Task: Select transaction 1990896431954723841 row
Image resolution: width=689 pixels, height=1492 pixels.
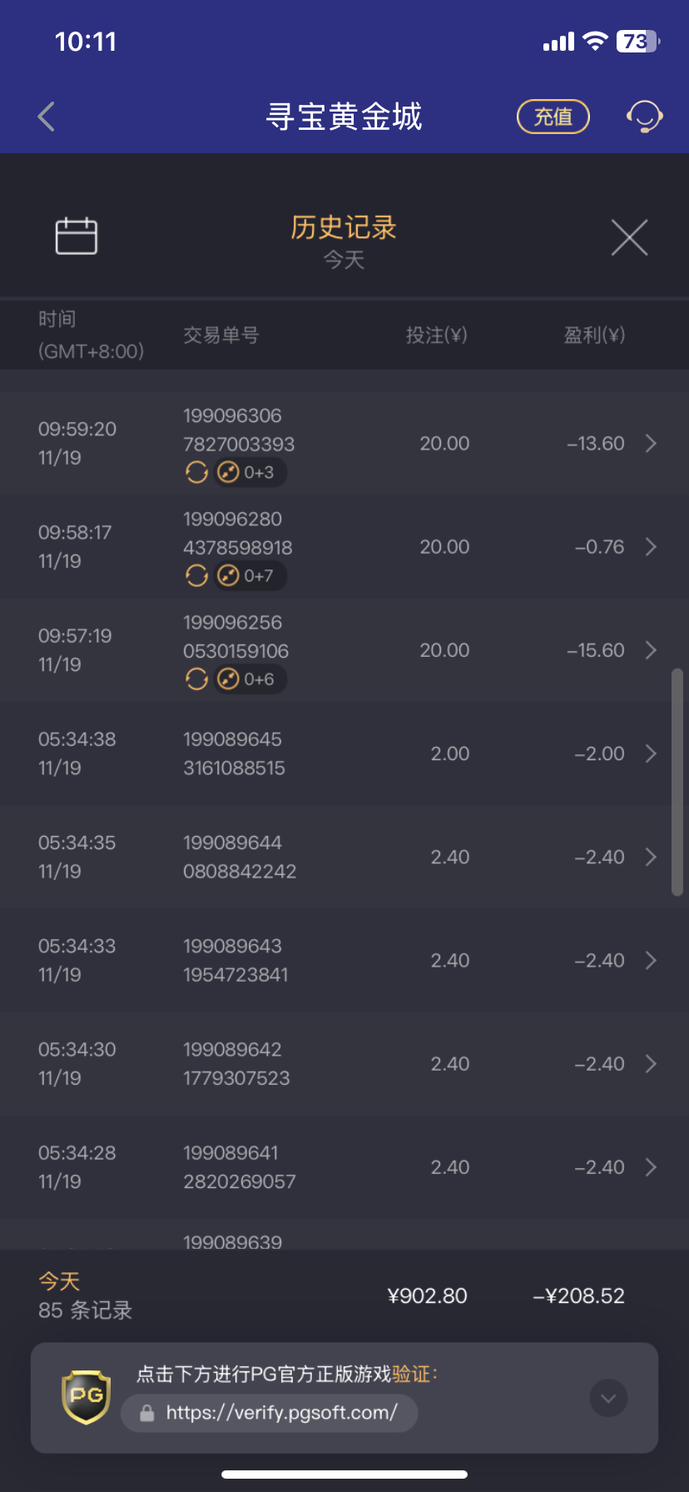Action: (333, 960)
